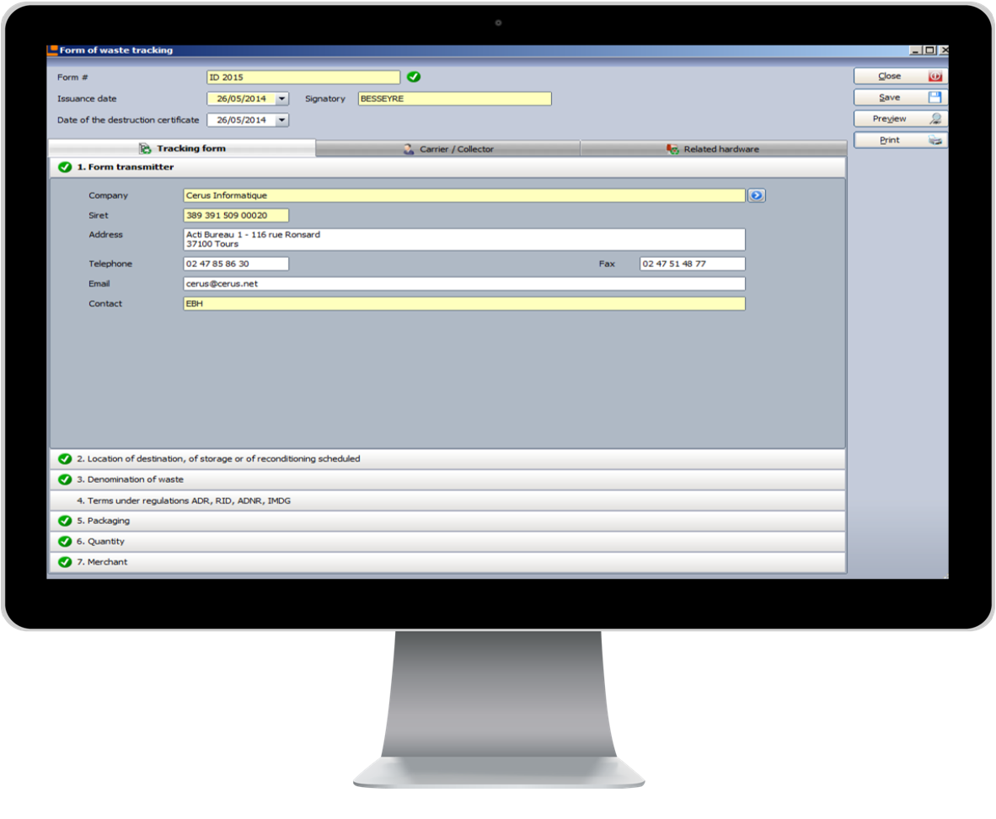The height and width of the screenshot is (819, 996).
Task: Click the magnifier icon on Preview button
Action: tap(935, 119)
